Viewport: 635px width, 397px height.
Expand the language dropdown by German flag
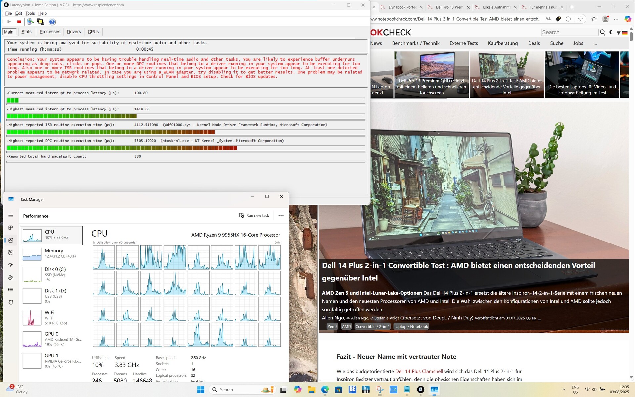click(x=618, y=33)
